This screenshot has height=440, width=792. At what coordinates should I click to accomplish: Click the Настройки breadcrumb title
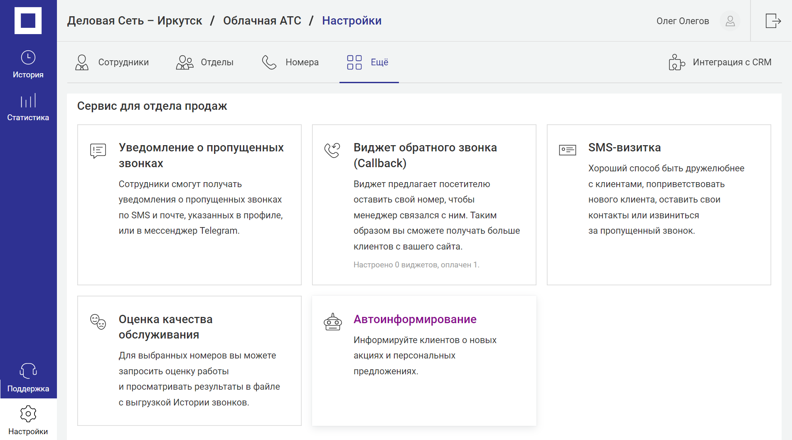352,21
